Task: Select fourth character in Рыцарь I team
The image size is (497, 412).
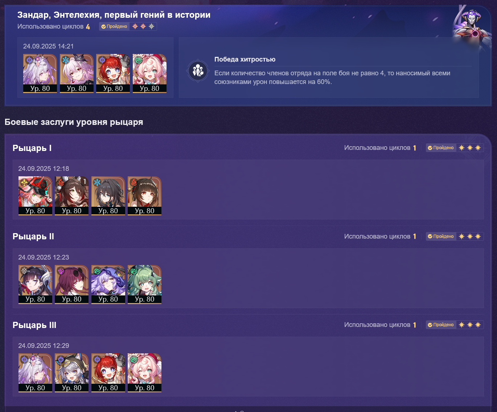Action: click(x=144, y=196)
